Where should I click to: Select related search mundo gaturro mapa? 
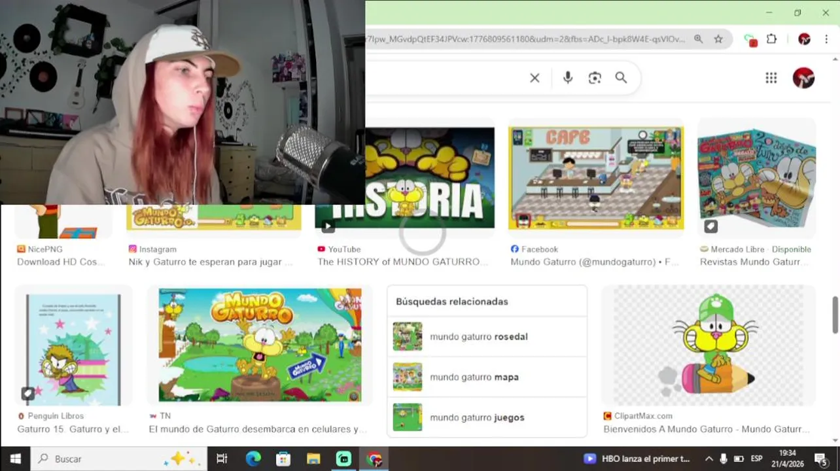coord(487,377)
